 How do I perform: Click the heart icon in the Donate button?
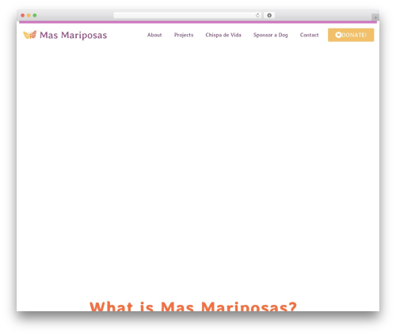click(x=338, y=35)
